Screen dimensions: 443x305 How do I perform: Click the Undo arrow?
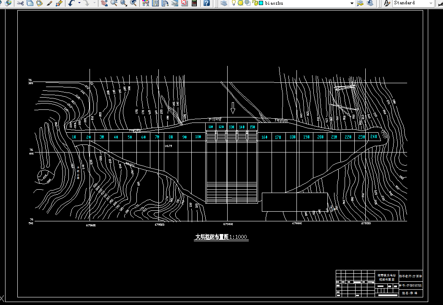[72, 3]
